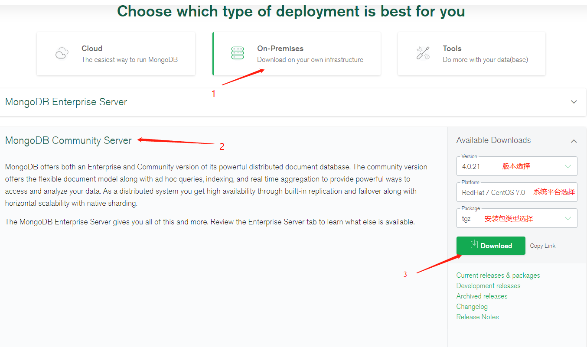Open Archived releases link
Image resolution: width=587 pixels, height=347 pixels.
click(482, 296)
